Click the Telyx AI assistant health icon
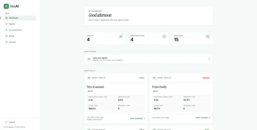Screen dimensions: 257x130 pos(89,78)
